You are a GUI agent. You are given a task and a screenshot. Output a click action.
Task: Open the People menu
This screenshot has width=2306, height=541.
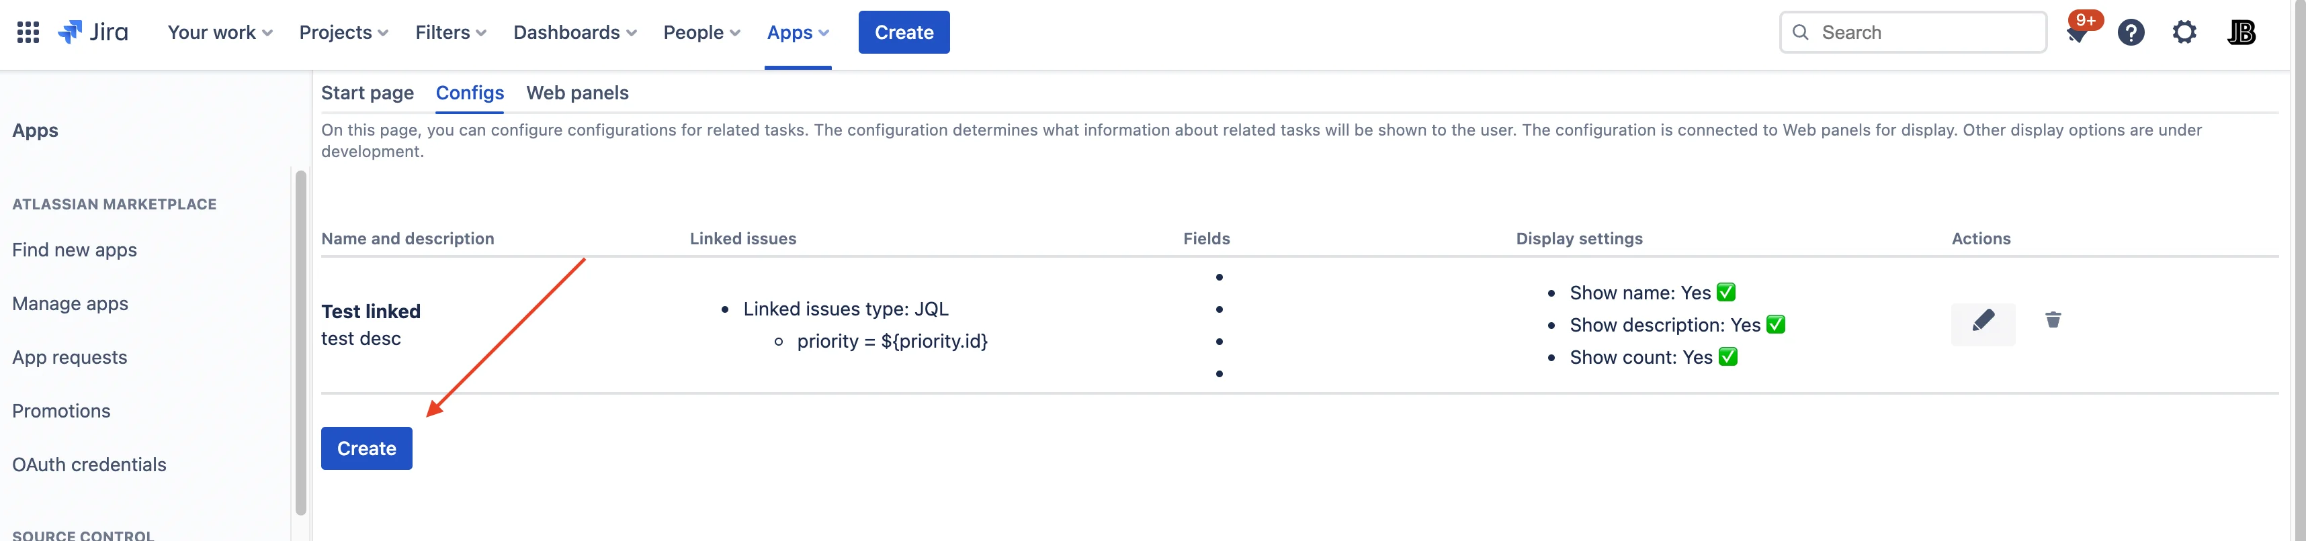[702, 33]
